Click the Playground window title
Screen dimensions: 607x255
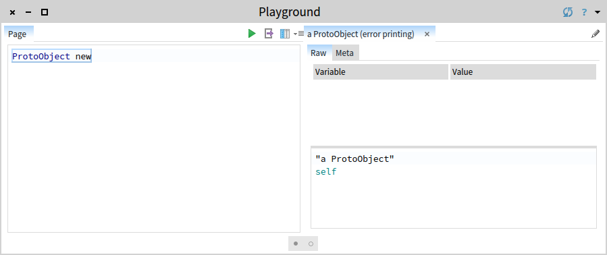click(x=290, y=12)
